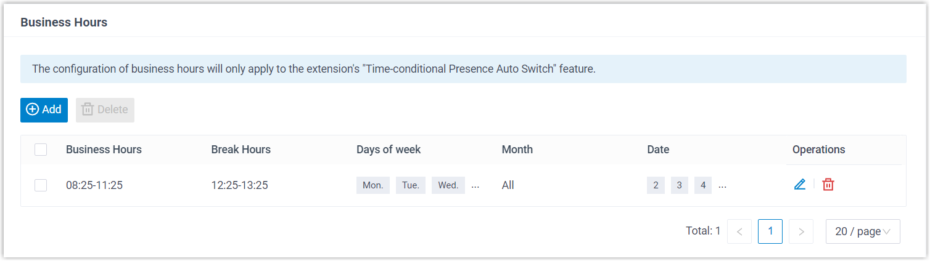This screenshot has height=261, width=930.
Task: Click the pencil edit icon in Operations
Action: 799,185
